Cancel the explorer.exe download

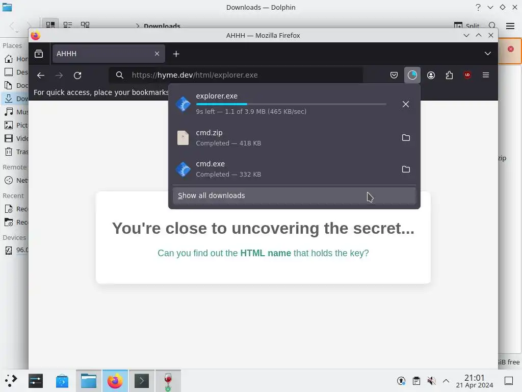[x=405, y=104]
